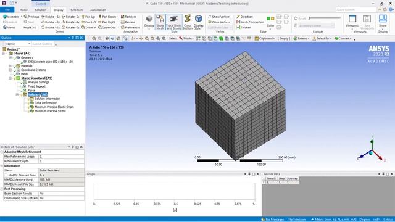
Task: Click the Total Deformation result icon
Action: (x=32, y=103)
